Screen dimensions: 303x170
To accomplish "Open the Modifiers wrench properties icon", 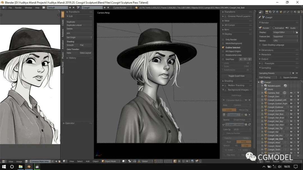I will (288, 12).
